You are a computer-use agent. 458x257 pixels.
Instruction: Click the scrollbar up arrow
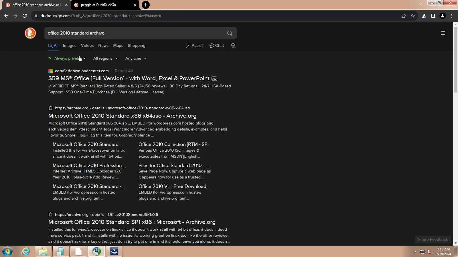pyautogui.click(x=455, y=24)
